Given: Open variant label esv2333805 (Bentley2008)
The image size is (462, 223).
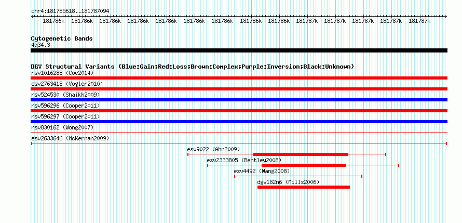Looking at the screenshot, I should click(244, 160).
